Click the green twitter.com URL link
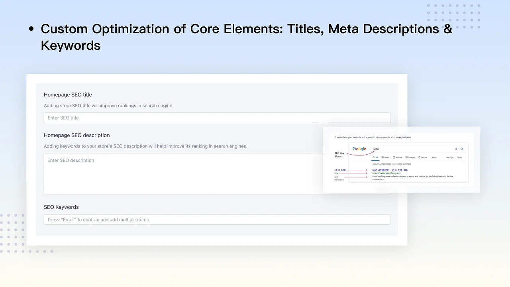Image resolution: width=510 pixels, height=287 pixels. click(385, 173)
